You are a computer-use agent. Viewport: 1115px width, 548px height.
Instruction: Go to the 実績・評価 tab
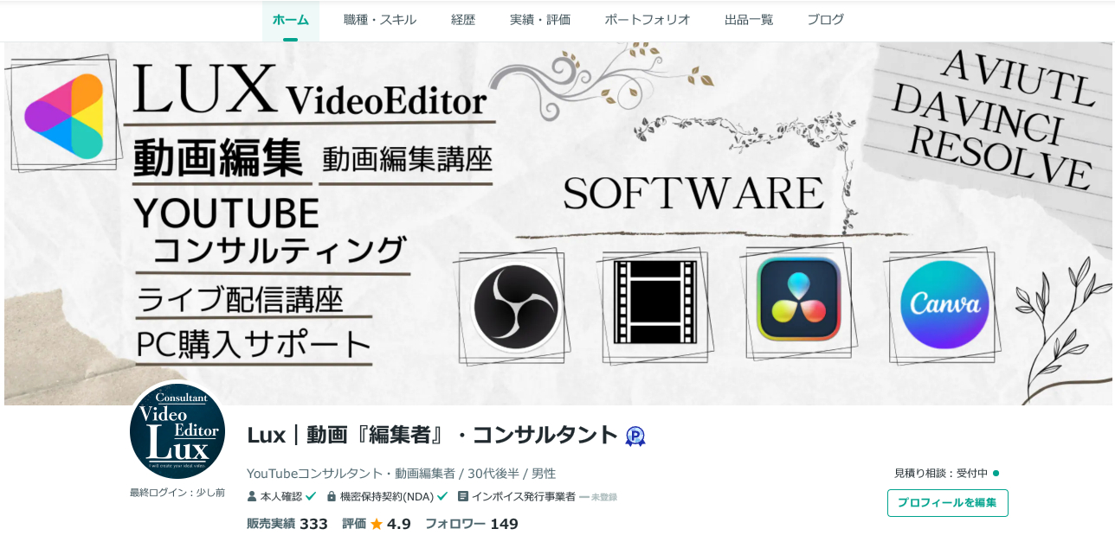540,20
